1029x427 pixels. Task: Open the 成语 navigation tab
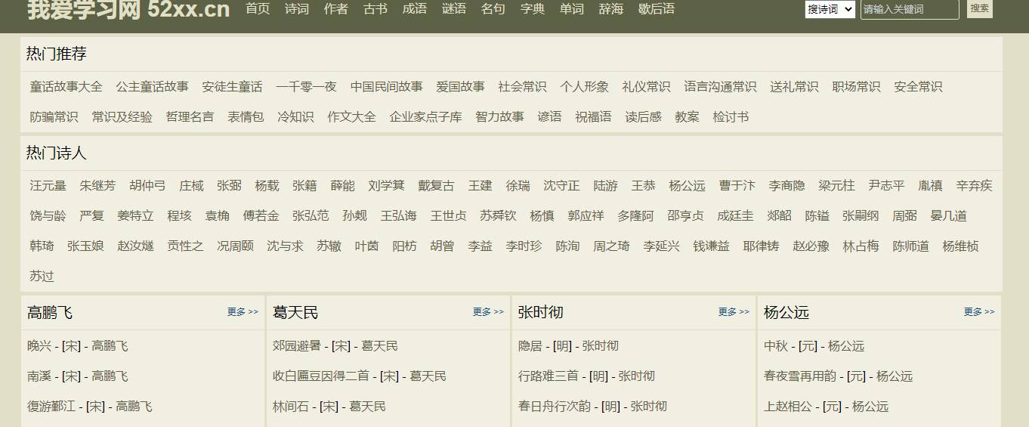click(x=415, y=9)
